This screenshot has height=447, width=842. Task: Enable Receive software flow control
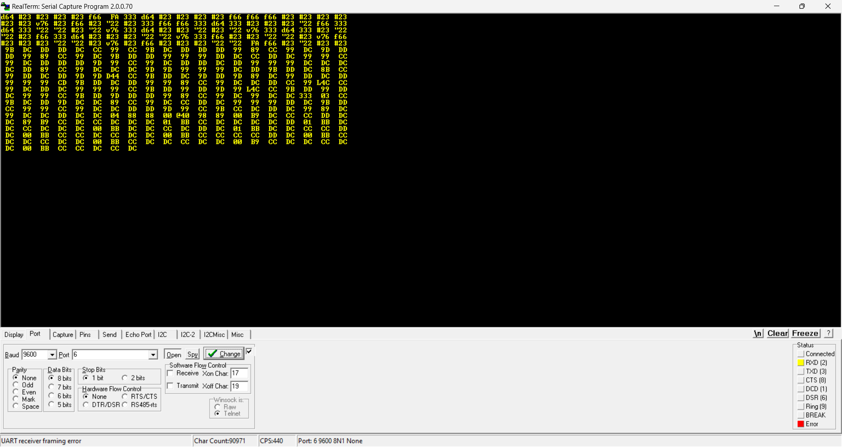tap(171, 373)
